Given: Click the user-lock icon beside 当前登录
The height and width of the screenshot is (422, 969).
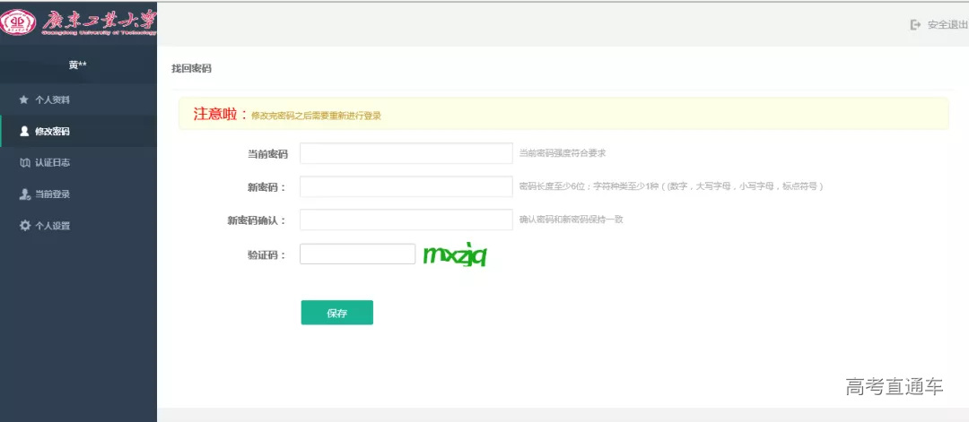Looking at the screenshot, I should pos(24,194).
